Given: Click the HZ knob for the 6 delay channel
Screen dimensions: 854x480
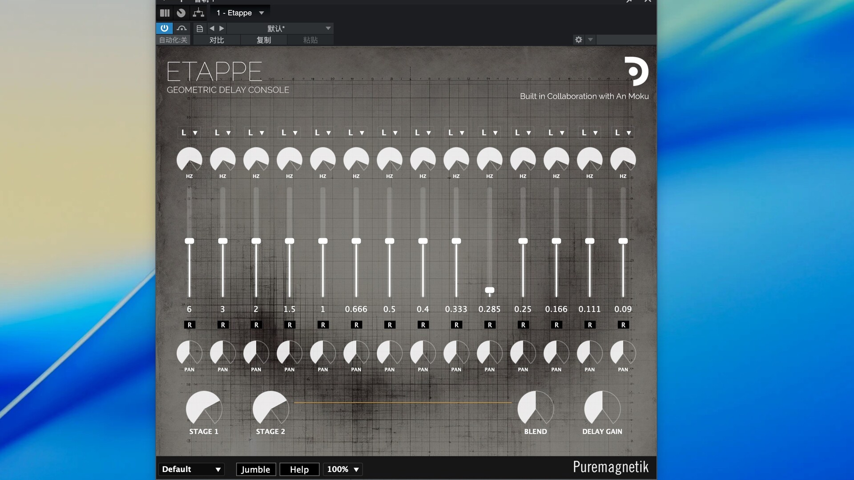Looking at the screenshot, I should point(189,160).
